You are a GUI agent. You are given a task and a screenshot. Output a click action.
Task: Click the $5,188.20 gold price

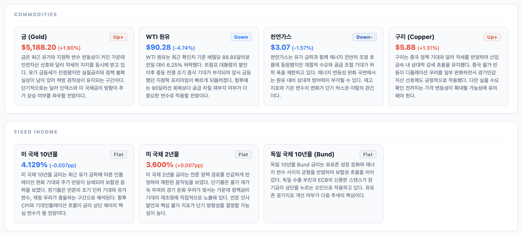39,48
